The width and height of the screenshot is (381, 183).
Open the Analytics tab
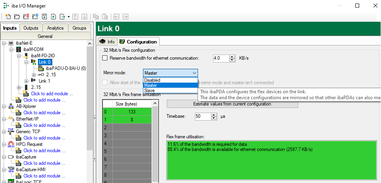coord(55,28)
